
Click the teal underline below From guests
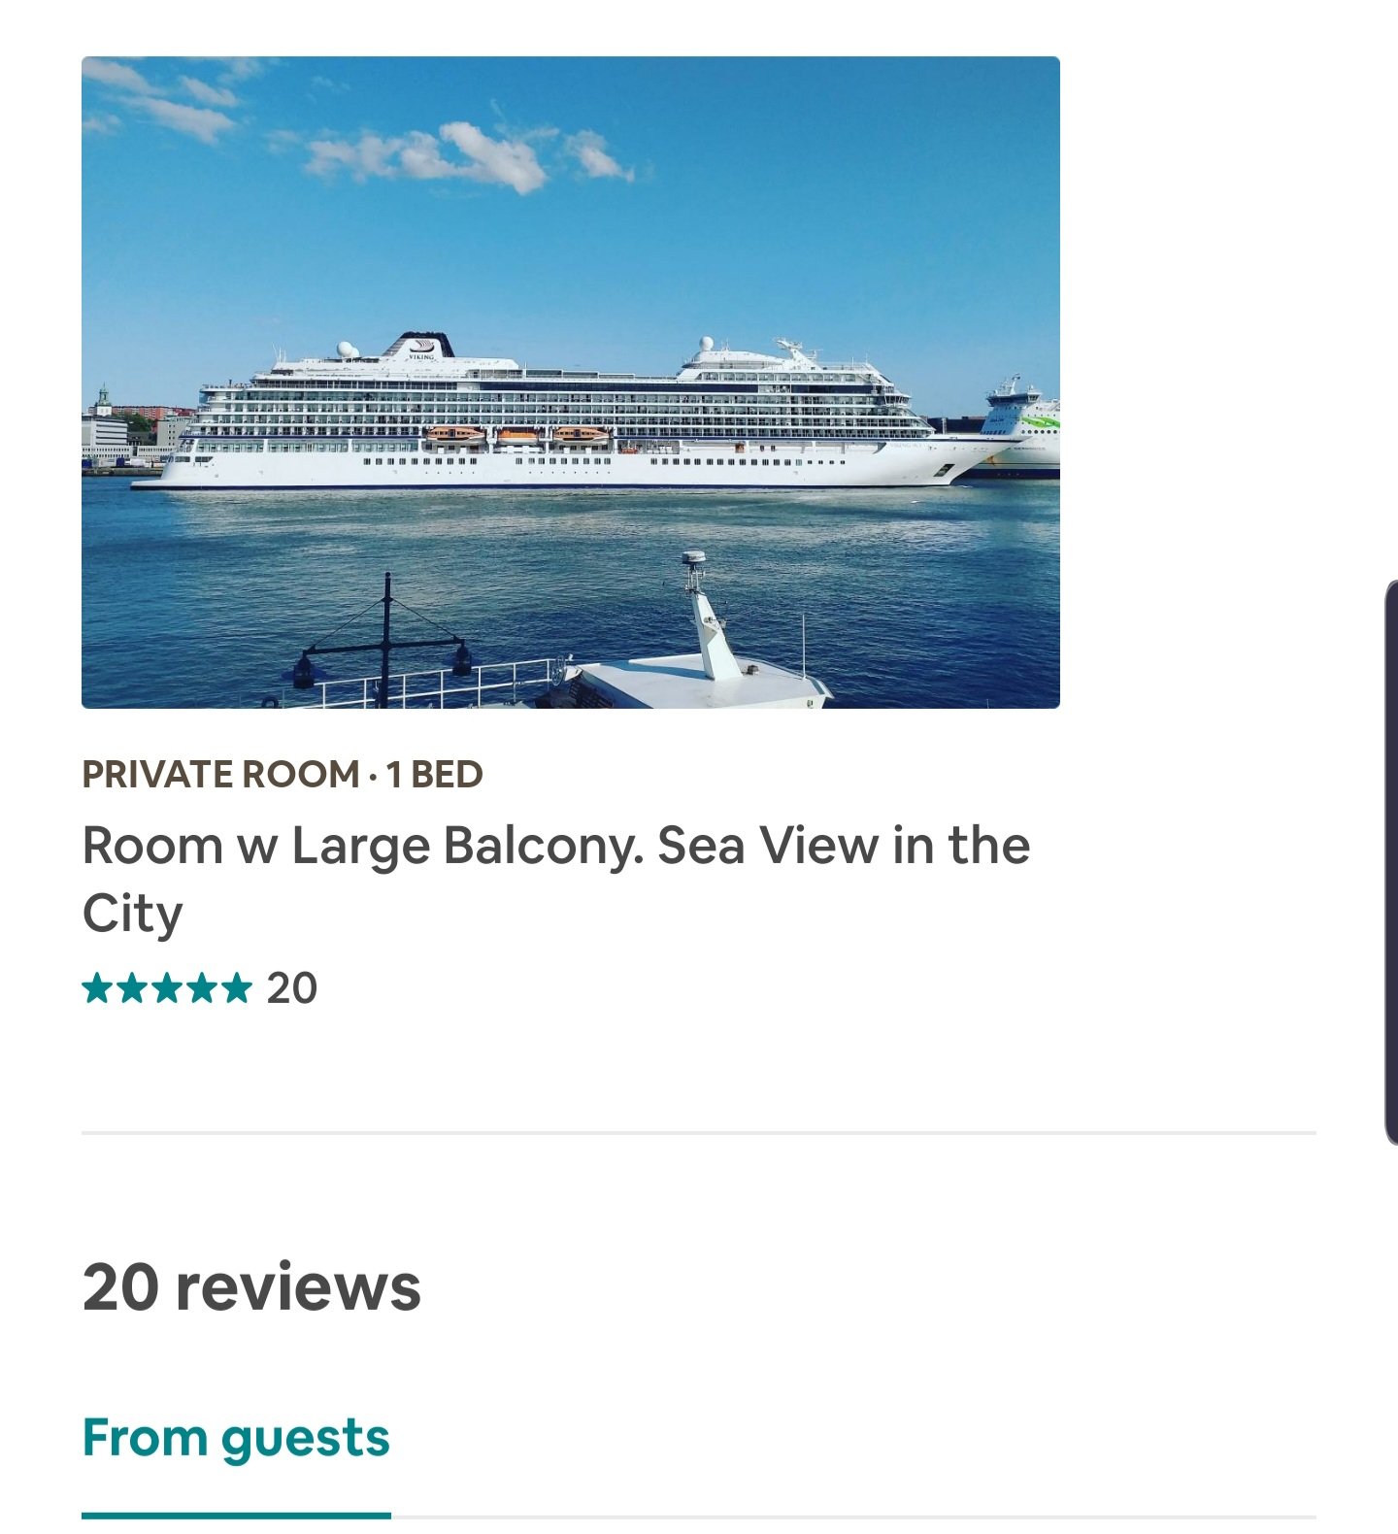pos(236,1515)
